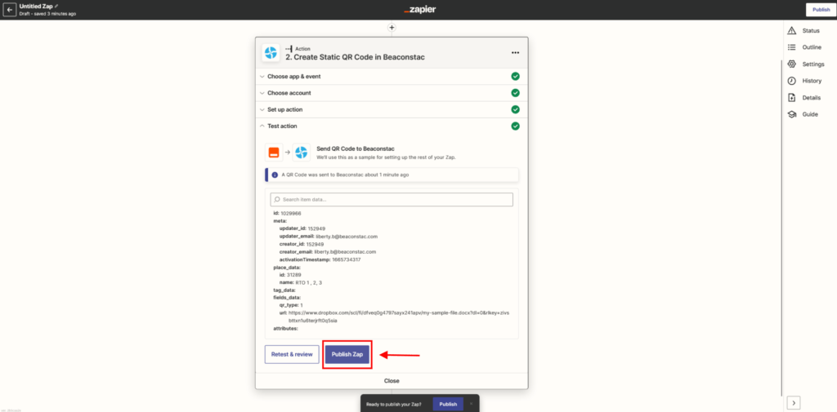837x412 pixels.
Task: Click the place_data id value 31289
Action: (294, 274)
